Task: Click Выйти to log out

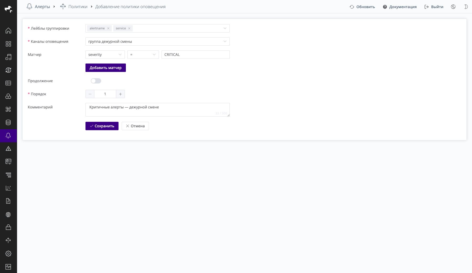Action: [434, 7]
